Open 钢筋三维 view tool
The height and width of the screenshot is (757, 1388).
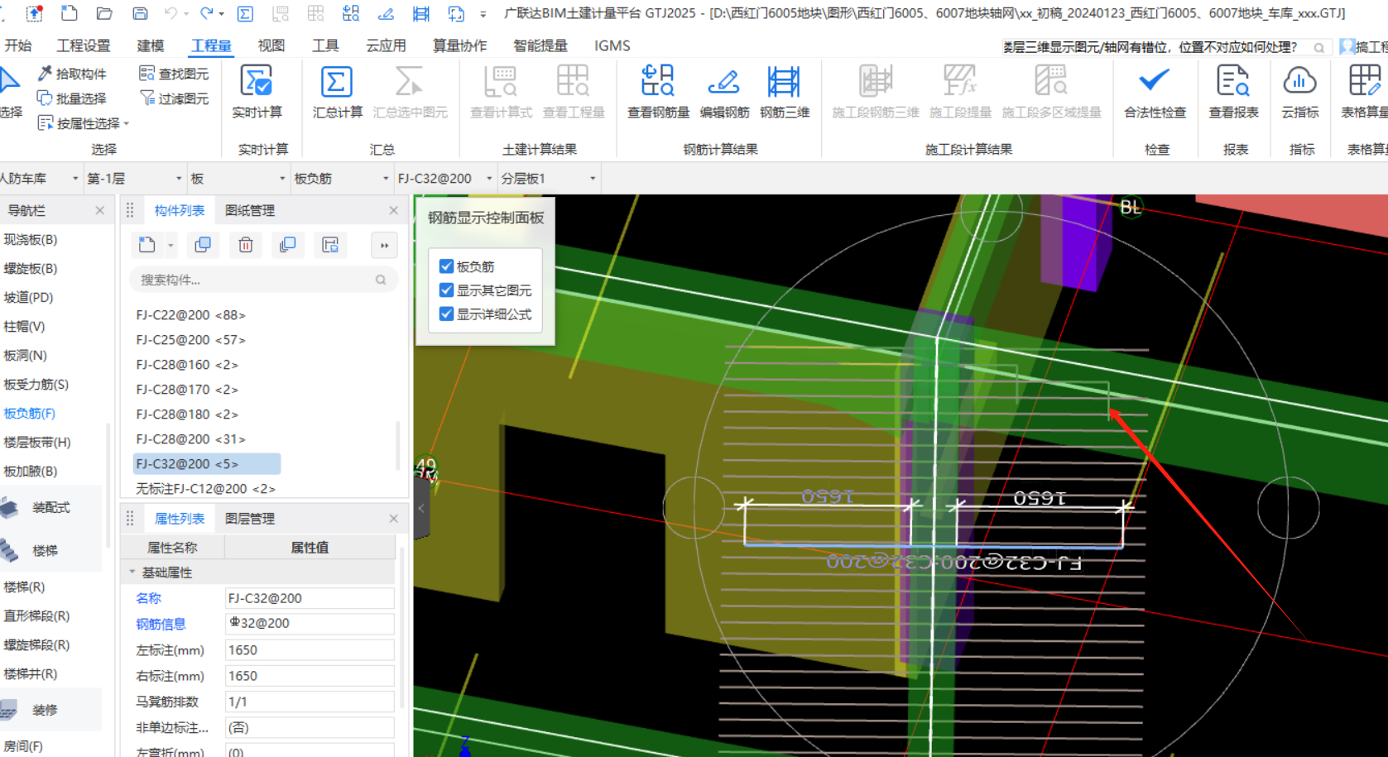[784, 92]
